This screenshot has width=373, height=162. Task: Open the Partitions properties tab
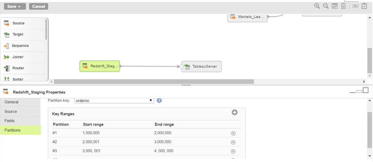coord(20,130)
